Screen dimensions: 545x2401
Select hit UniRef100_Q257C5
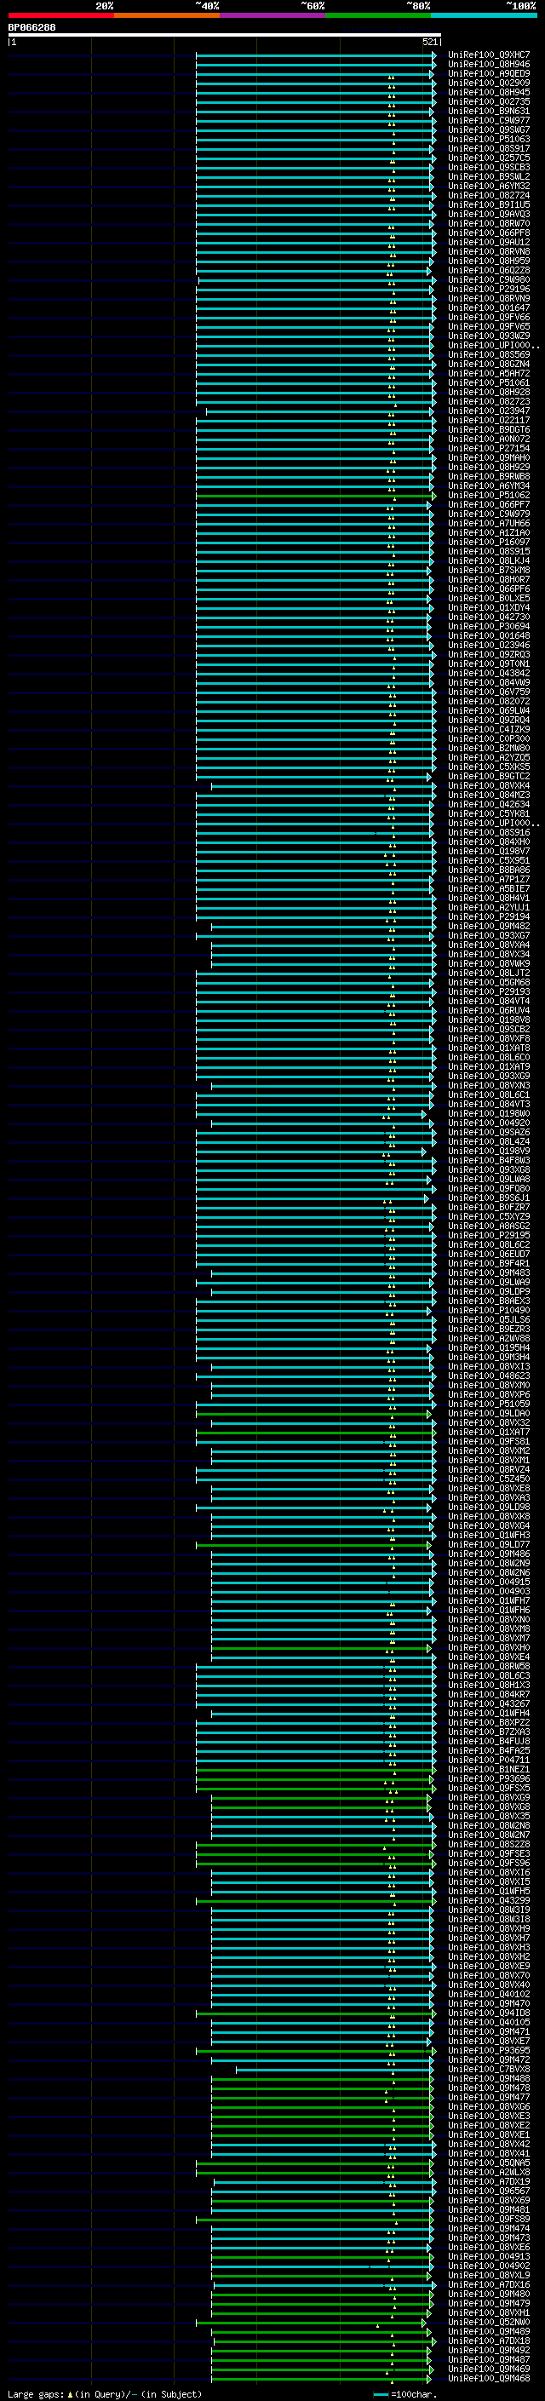[x=489, y=158]
